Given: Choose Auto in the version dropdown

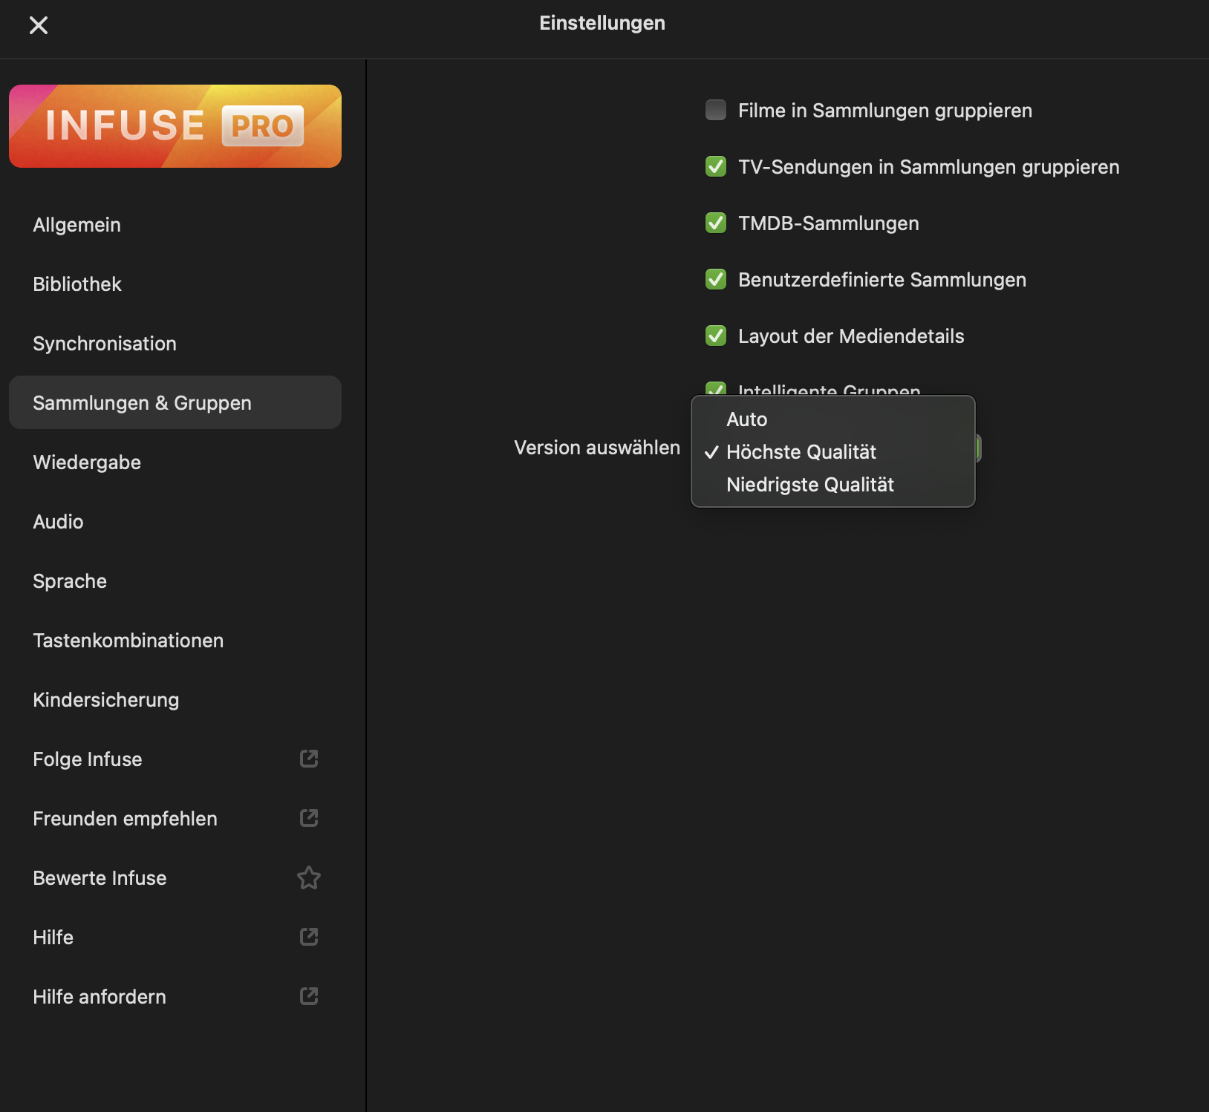Looking at the screenshot, I should (747, 419).
